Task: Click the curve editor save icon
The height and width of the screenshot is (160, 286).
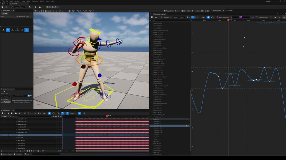Action: (x=152, y=17)
